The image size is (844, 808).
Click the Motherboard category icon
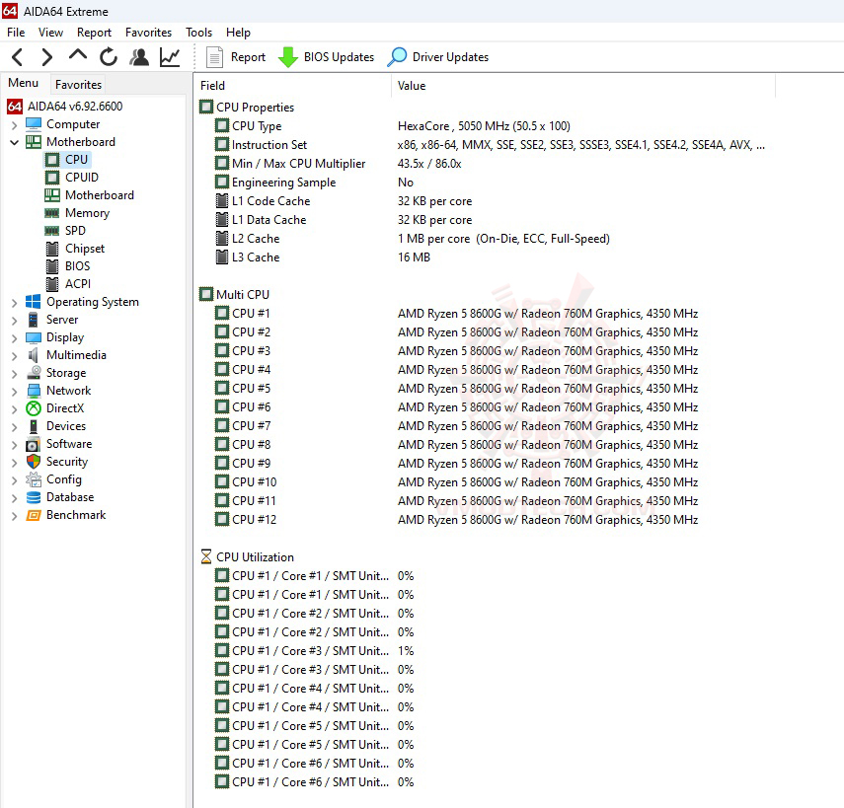(34, 142)
